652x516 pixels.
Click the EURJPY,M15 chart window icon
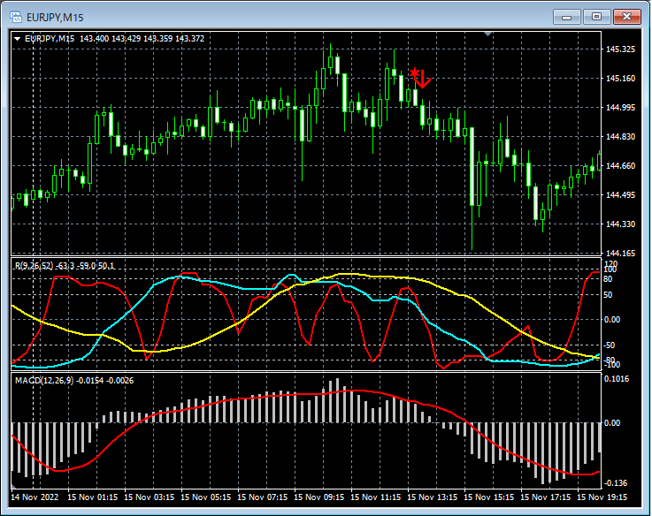pos(16,17)
